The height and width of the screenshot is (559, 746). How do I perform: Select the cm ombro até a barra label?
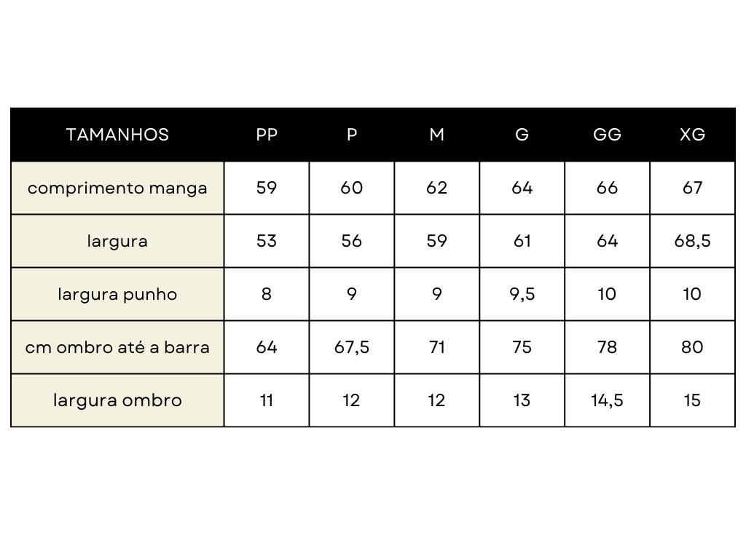click(117, 347)
